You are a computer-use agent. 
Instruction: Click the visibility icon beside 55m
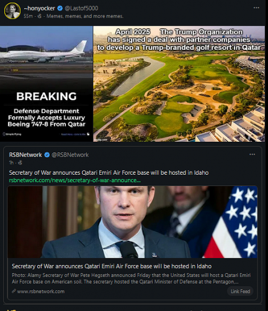[x=39, y=16]
